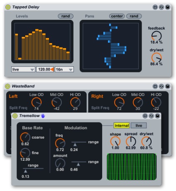Click the 62.99 spread value
The image size is (176, 191).
131,148
